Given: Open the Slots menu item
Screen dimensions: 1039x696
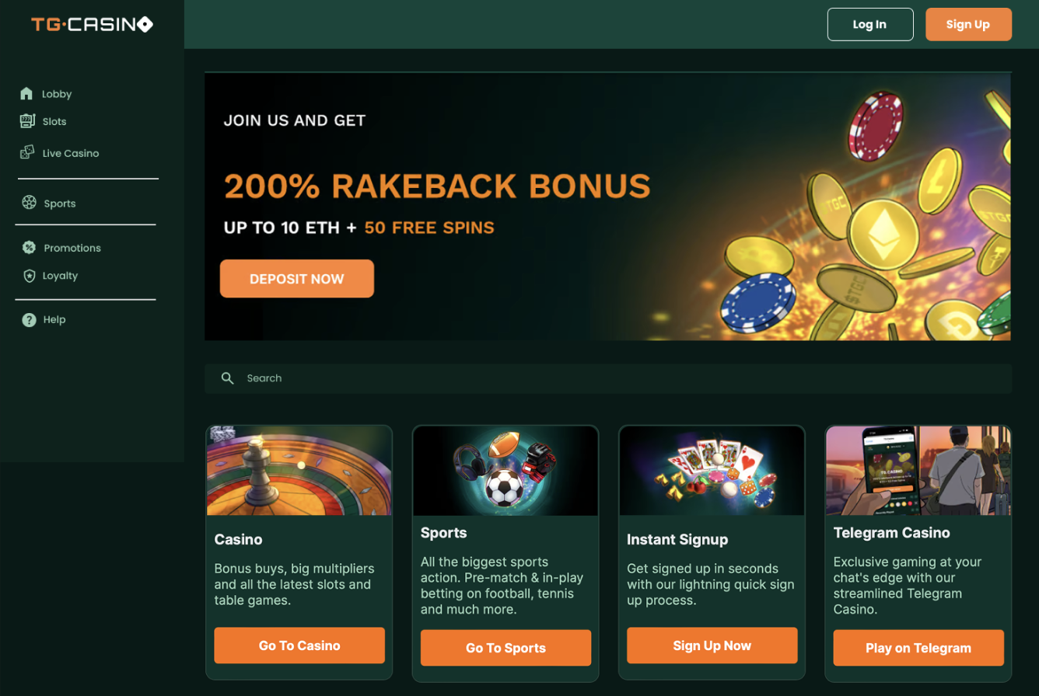Looking at the screenshot, I should 54,121.
